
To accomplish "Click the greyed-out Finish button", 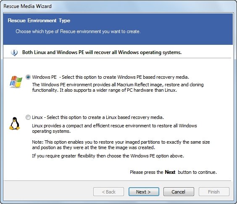I will click(214, 192).
